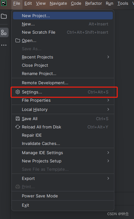The height and width of the screenshot is (219, 134).
Task: Open the Edit menu
Action: pos(28,3)
